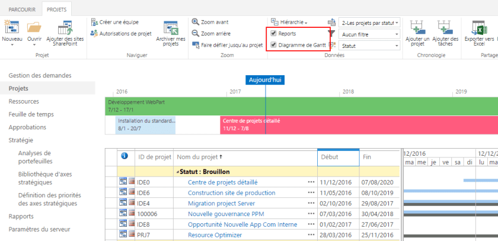Image resolution: width=498 pixels, height=241 pixels.
Task: Click Archiver mes projets icon
Action: pyautogui.click(x=171, y=28)
